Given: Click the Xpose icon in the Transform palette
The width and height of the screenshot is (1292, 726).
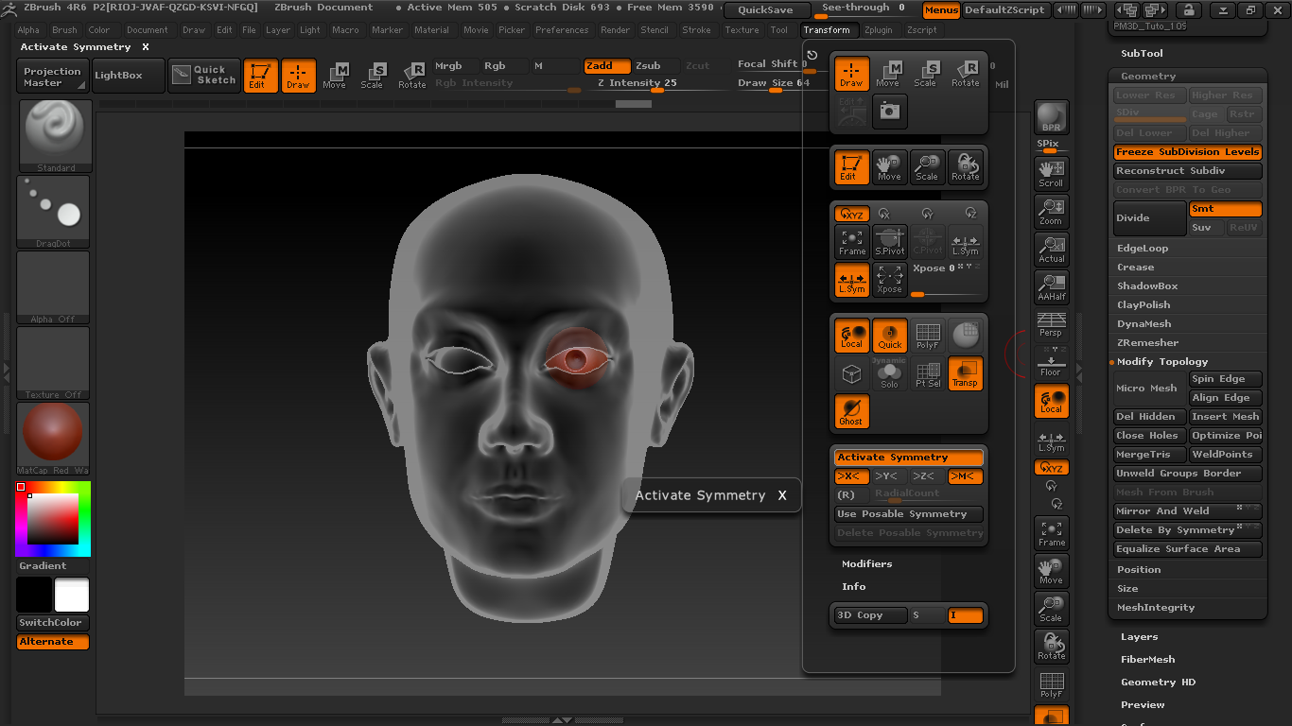Looking at the screenshot, I should (889, 279).
